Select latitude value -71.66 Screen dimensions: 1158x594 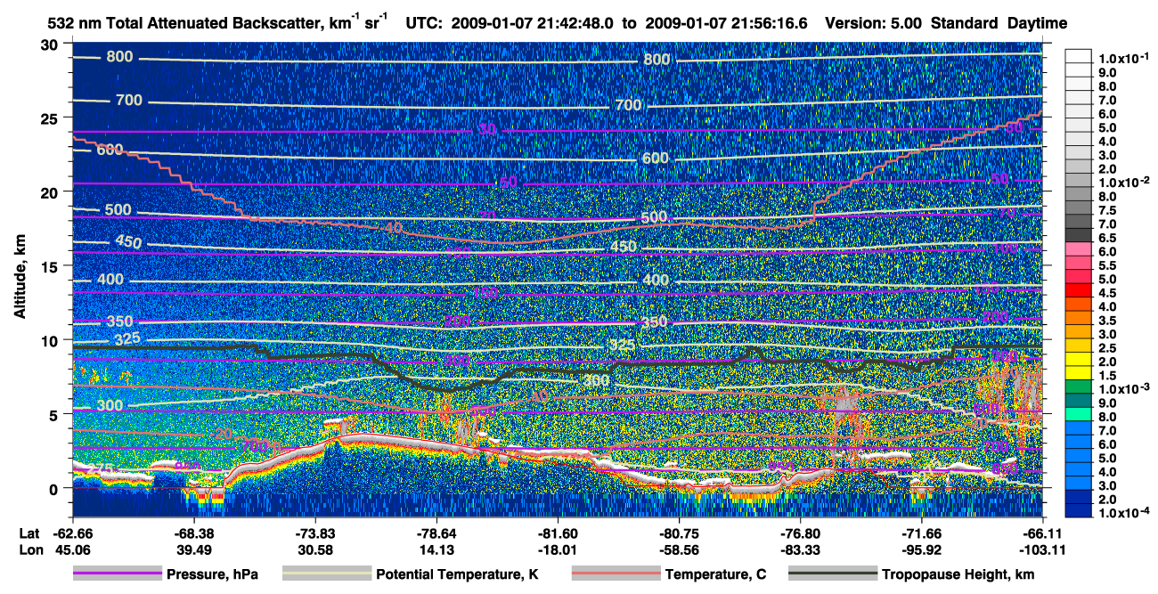pos(922,533)
